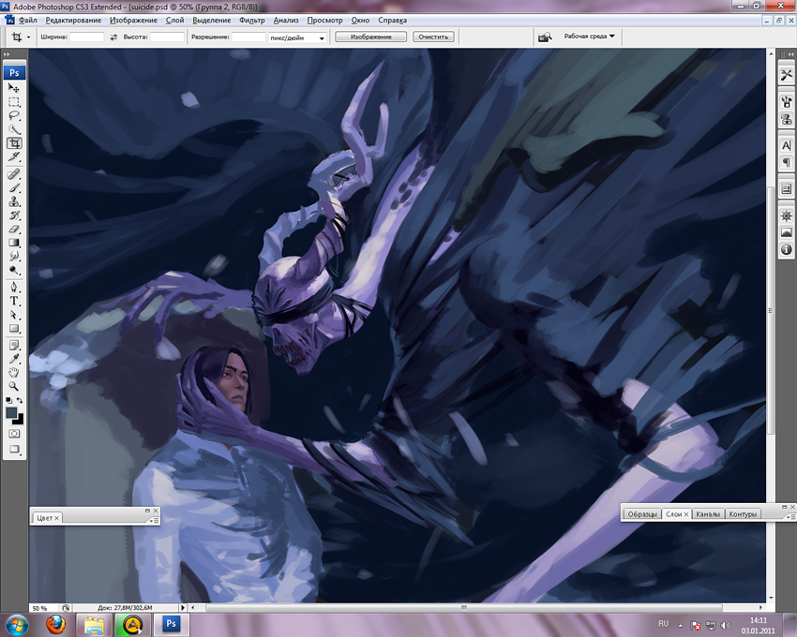Click the Go to Bridge icon
This screenshot has height=637, width=797.
coord(545,37)
